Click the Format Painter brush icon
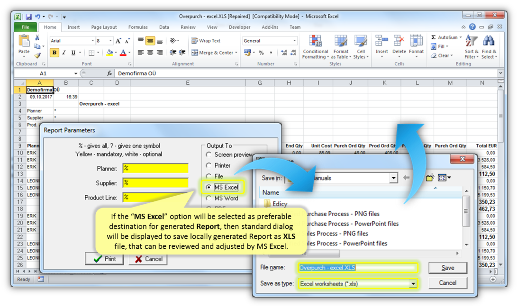 37,55
